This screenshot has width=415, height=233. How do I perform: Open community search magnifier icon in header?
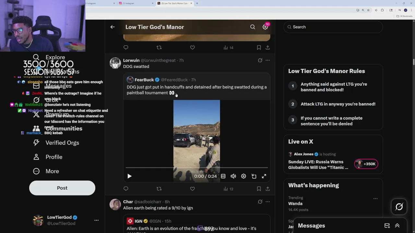pyautogui.click(x=253, y=27)
